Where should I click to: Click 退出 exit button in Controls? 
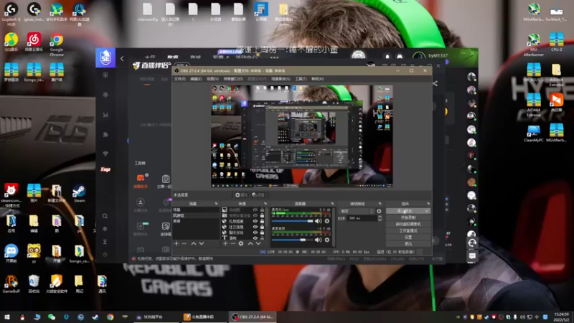(408, 244)
